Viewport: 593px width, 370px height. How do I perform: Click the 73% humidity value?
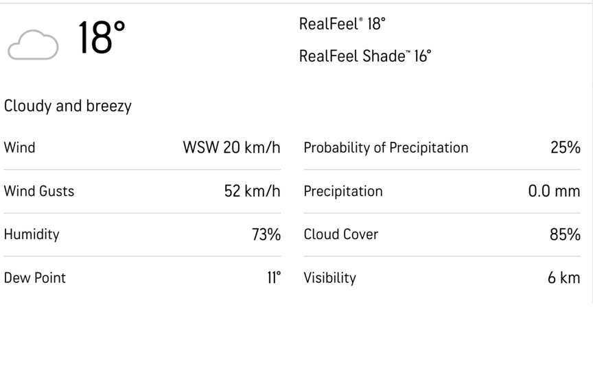click(x=266, y=234)
